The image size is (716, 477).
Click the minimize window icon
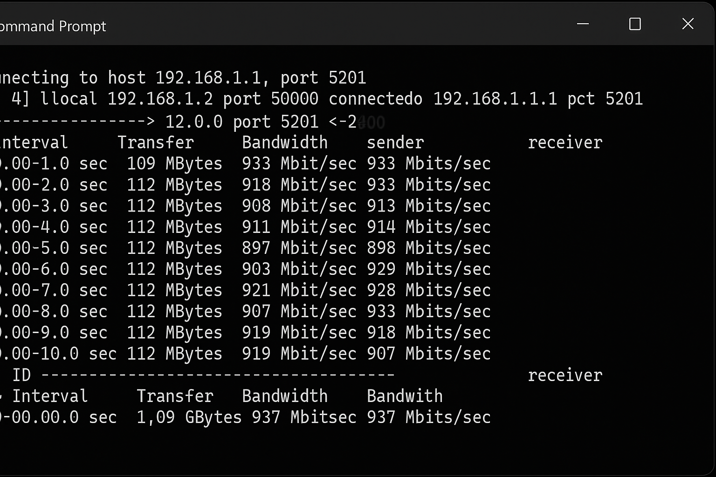click(582, 24)
